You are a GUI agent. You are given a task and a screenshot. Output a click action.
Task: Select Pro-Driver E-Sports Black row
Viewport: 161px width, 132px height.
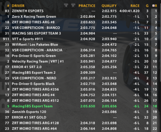(80, 84)
